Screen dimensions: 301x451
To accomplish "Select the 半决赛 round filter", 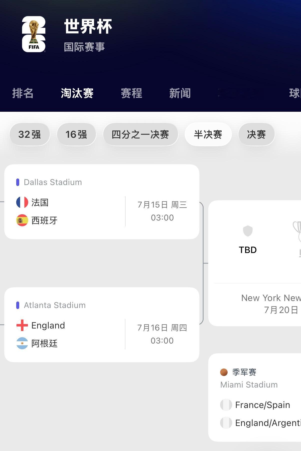I will (208, 134).
